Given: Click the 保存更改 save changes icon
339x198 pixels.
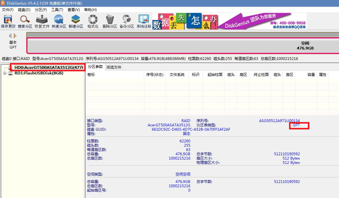Looking at the screenshot, I should click(x=8, y=22).
